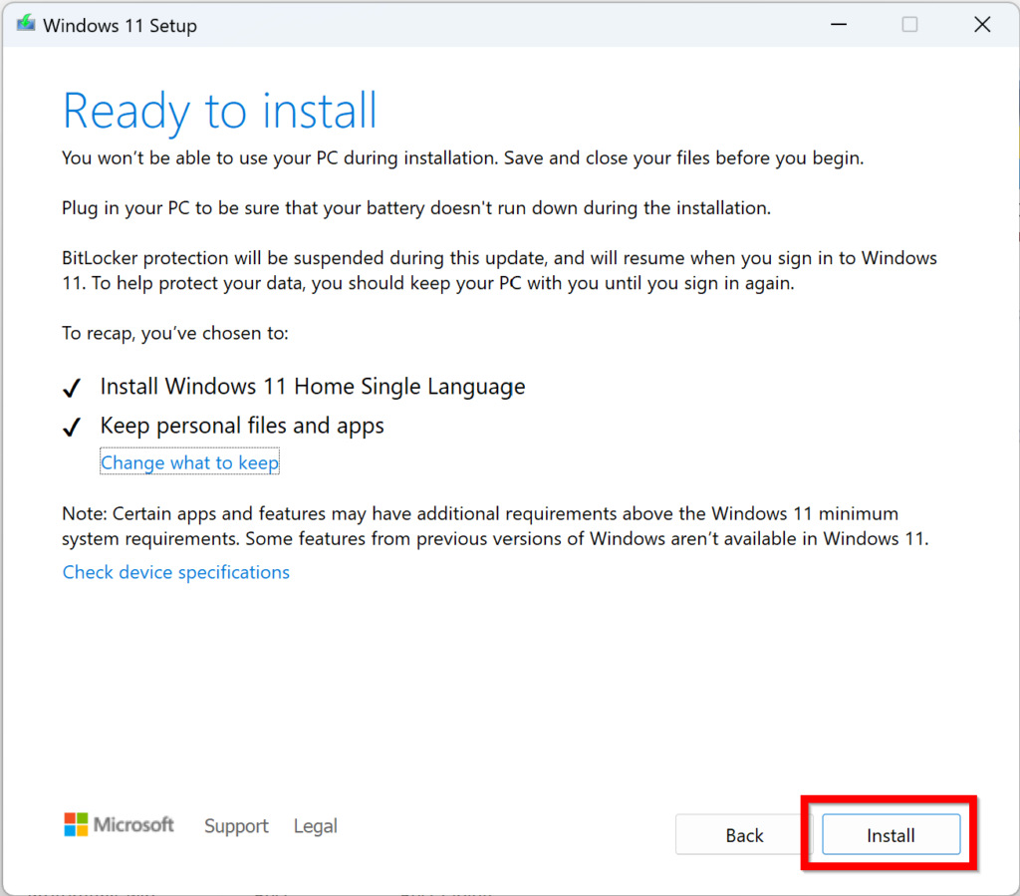The width and height of the screenshot is (1020, 896).
Task: Click 'To recap, you've chosen to:' text
Action: pyautogui.click(x=175, y=333)
